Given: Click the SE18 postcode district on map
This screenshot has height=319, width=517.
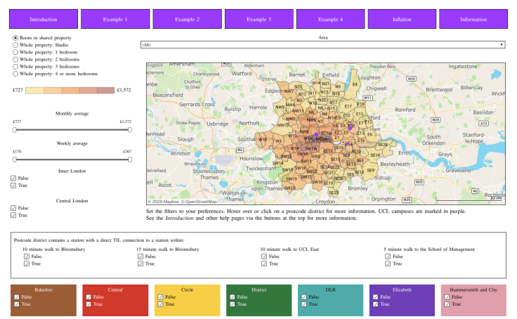Looking at the screenshot, I should (x=375, y=155).
